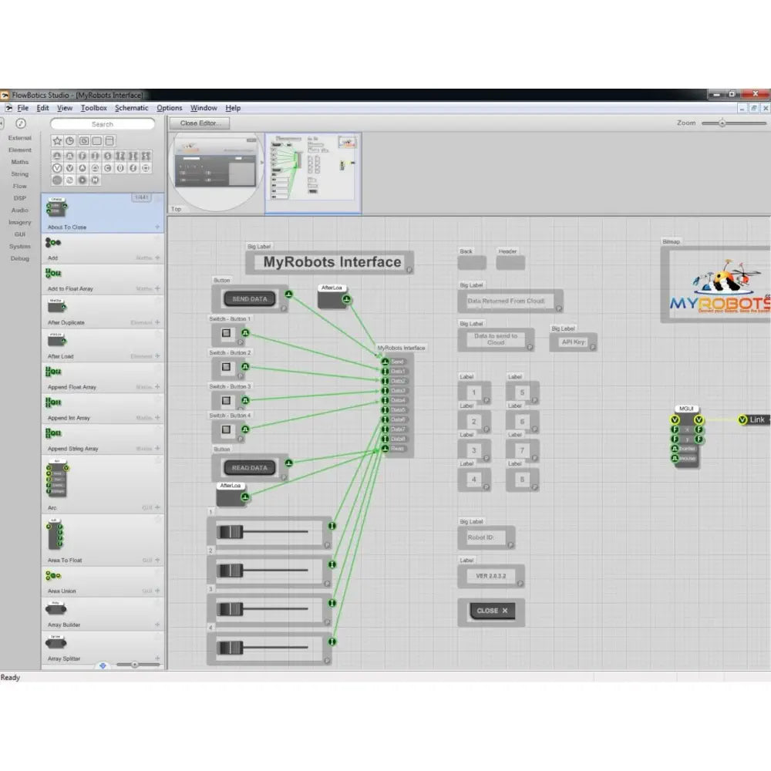Click the Arc component icon in toolbox

pyautogui.click(x=57, y=477)
